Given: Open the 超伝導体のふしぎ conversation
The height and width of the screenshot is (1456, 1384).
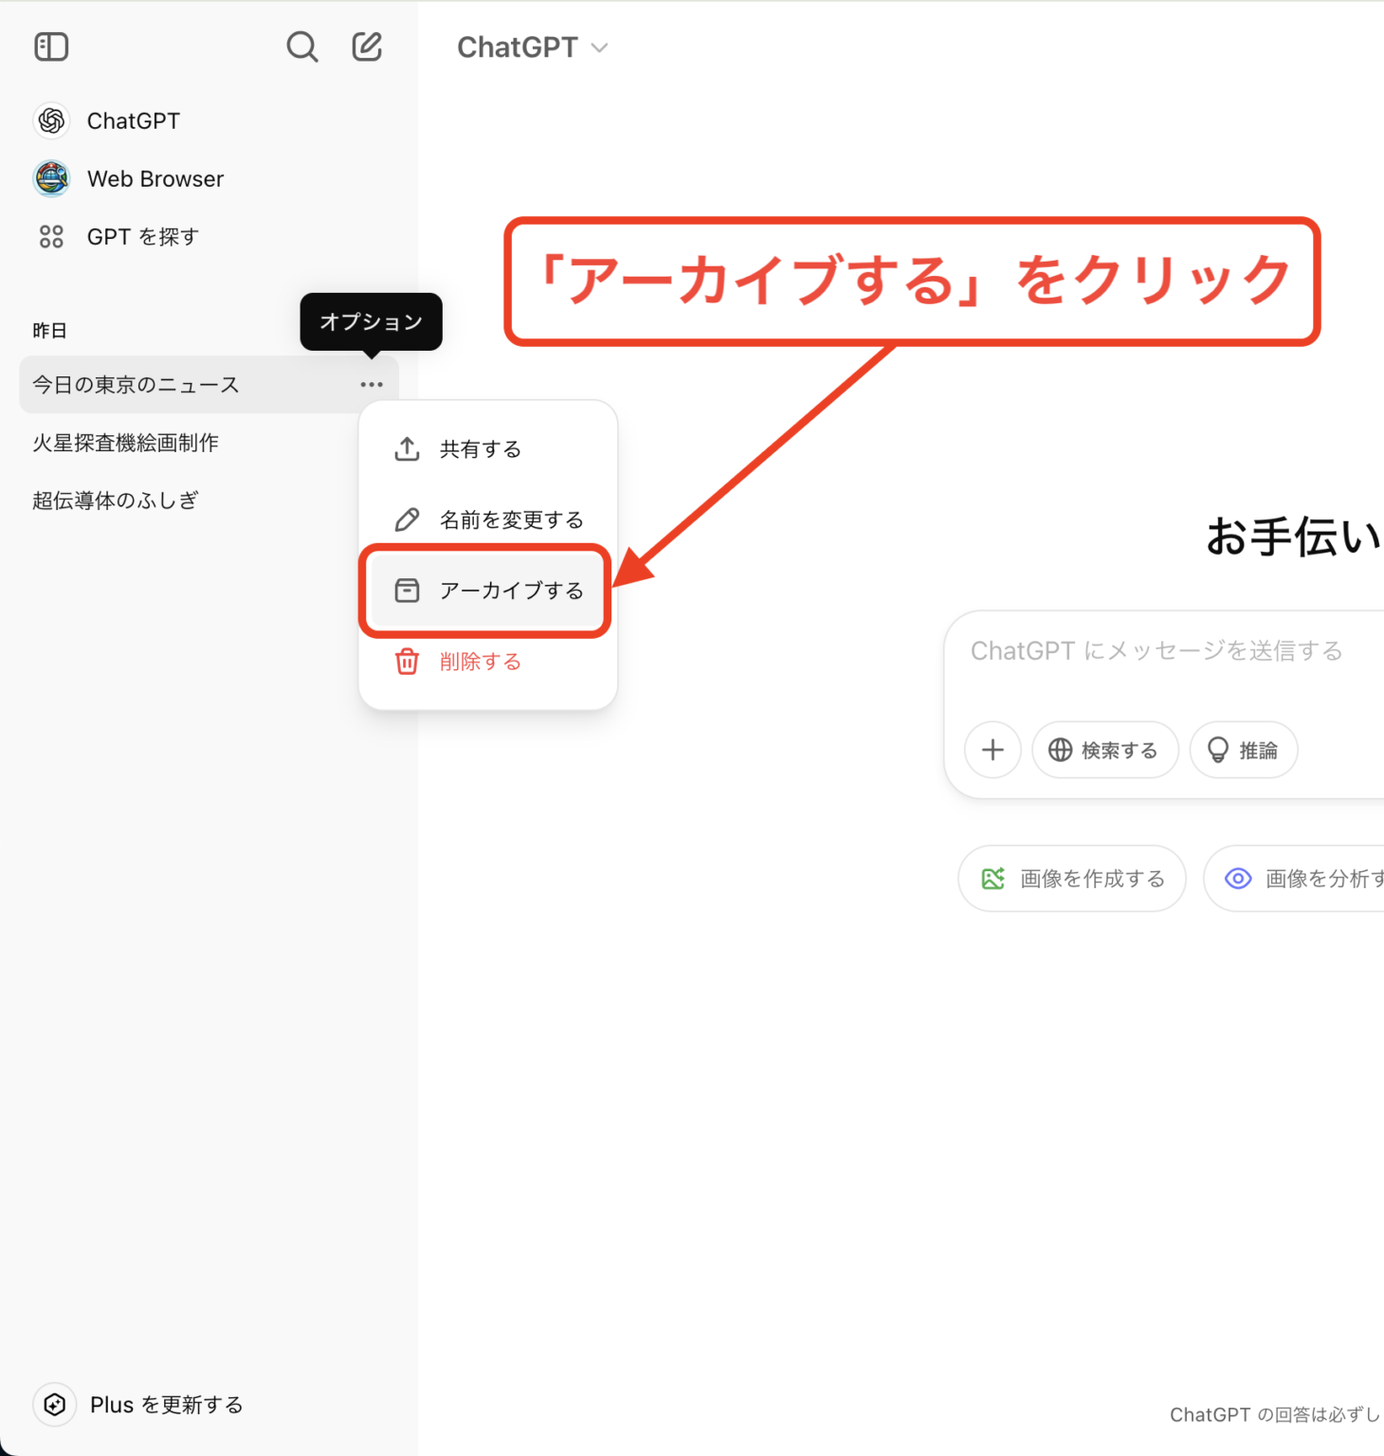Looking at the screenshot, I should (x=116, y=500).
